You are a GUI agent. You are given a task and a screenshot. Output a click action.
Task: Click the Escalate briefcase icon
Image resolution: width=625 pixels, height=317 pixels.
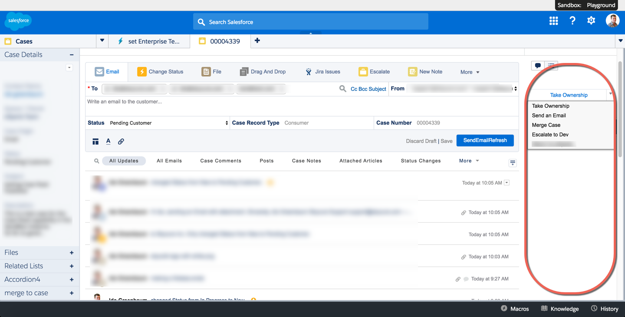(x=363, y=72)
